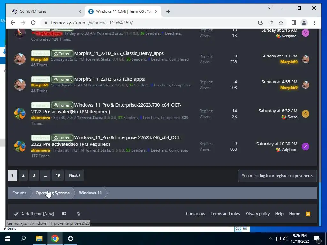Open Chrome side panel
Screen dimensions: 327x245
point(294,23)
